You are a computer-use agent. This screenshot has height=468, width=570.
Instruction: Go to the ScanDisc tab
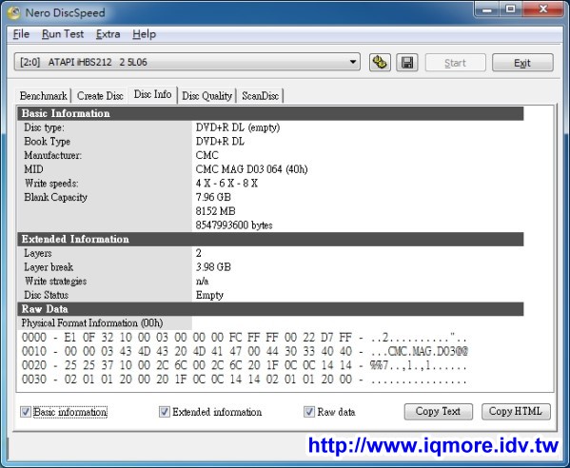pos(261,96)
